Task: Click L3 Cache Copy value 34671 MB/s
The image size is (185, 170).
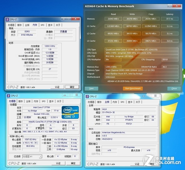Action: coord(151,41)
